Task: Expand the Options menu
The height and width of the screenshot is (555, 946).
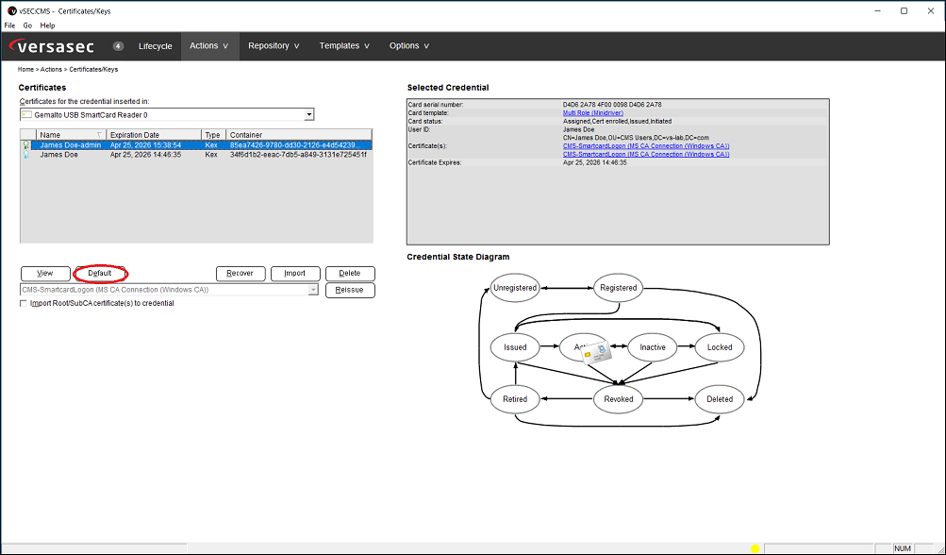Action: (409, 46)
